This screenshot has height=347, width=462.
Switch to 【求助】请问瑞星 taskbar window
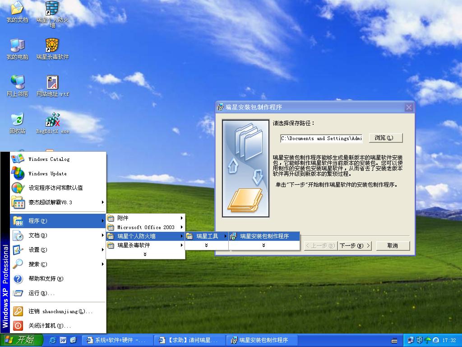pos(190,340)
